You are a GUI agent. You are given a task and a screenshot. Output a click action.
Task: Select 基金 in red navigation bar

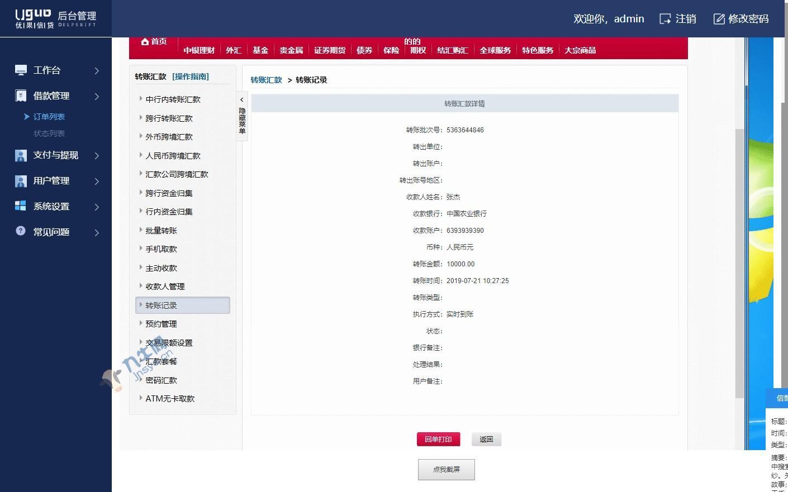point(260,50)
